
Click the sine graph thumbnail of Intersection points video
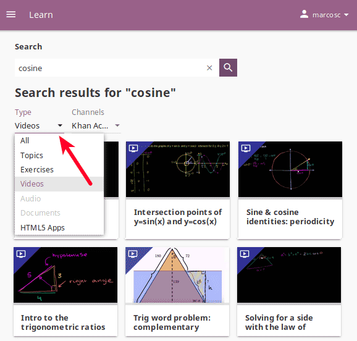pyautogui.click(x=178, y=169)
